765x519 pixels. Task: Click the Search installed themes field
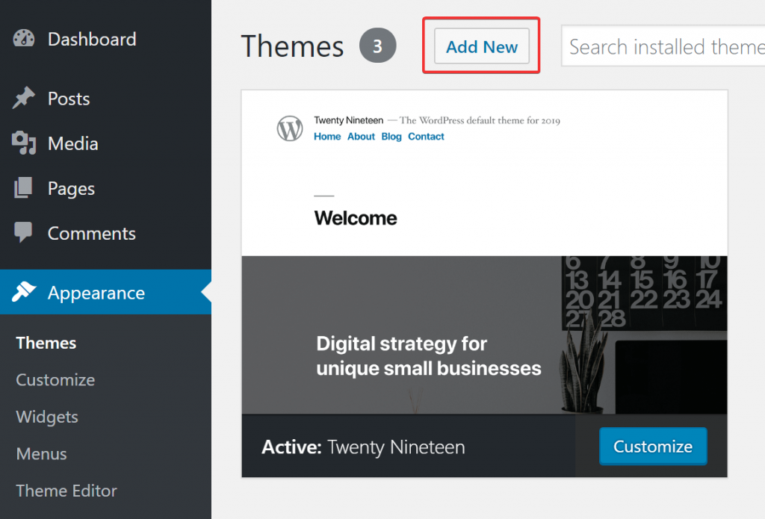point(663,47)
